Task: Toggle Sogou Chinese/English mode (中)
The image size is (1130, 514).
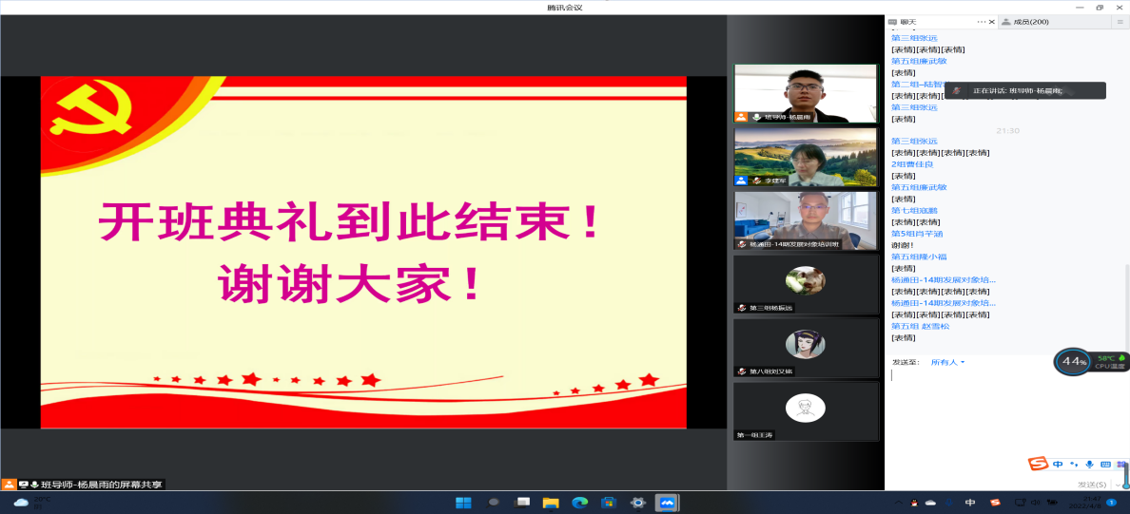Action: pos(1057,464)
